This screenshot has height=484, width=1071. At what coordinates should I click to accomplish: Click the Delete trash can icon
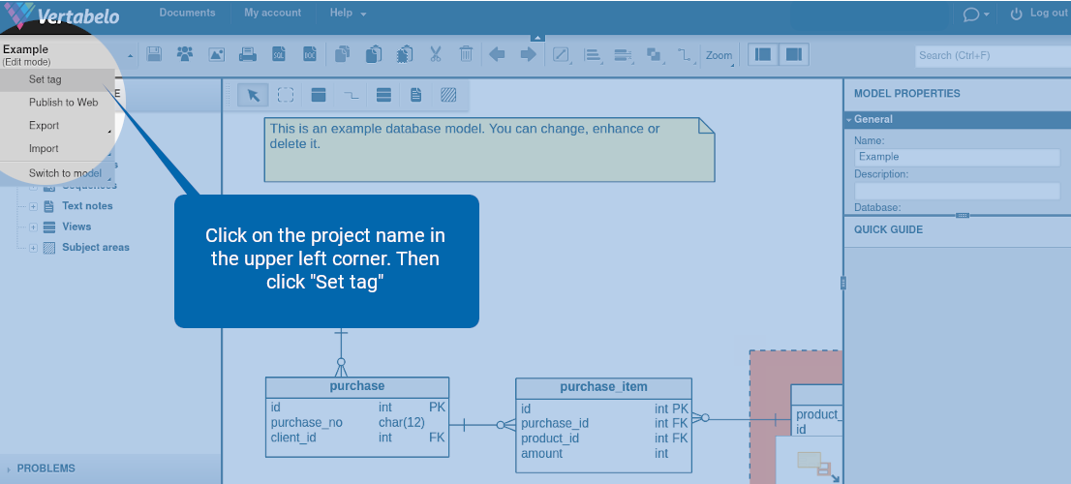coord(466,54)
